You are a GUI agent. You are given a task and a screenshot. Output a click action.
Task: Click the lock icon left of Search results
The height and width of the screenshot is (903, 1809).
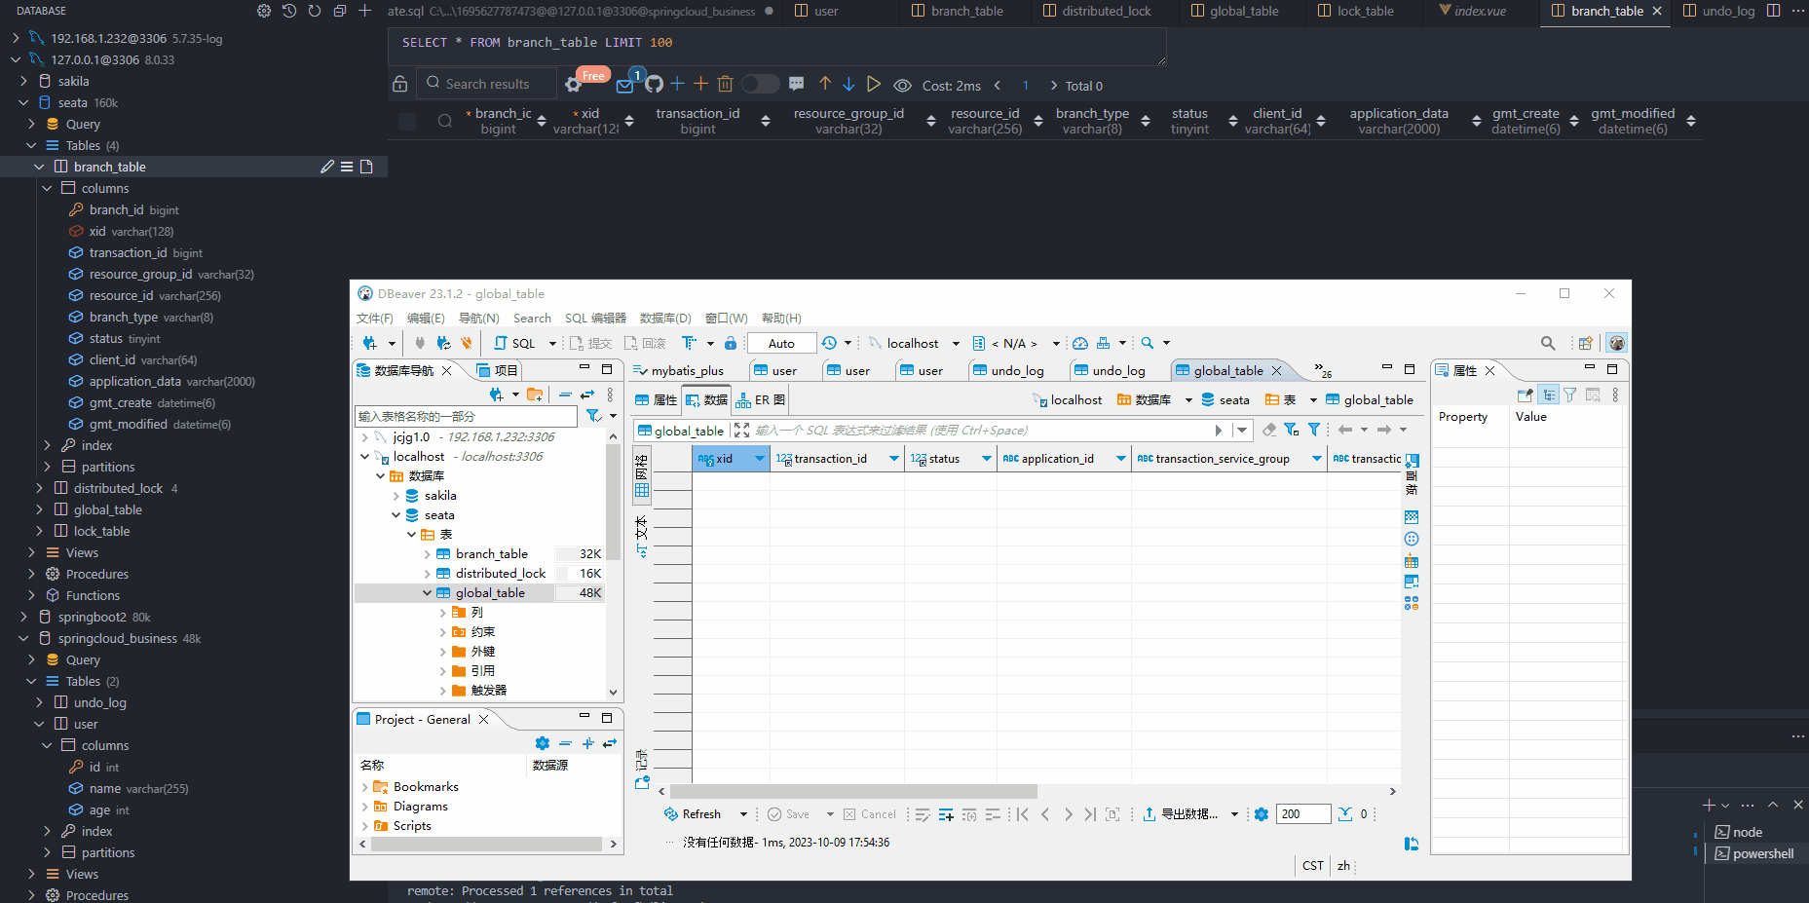399,84
